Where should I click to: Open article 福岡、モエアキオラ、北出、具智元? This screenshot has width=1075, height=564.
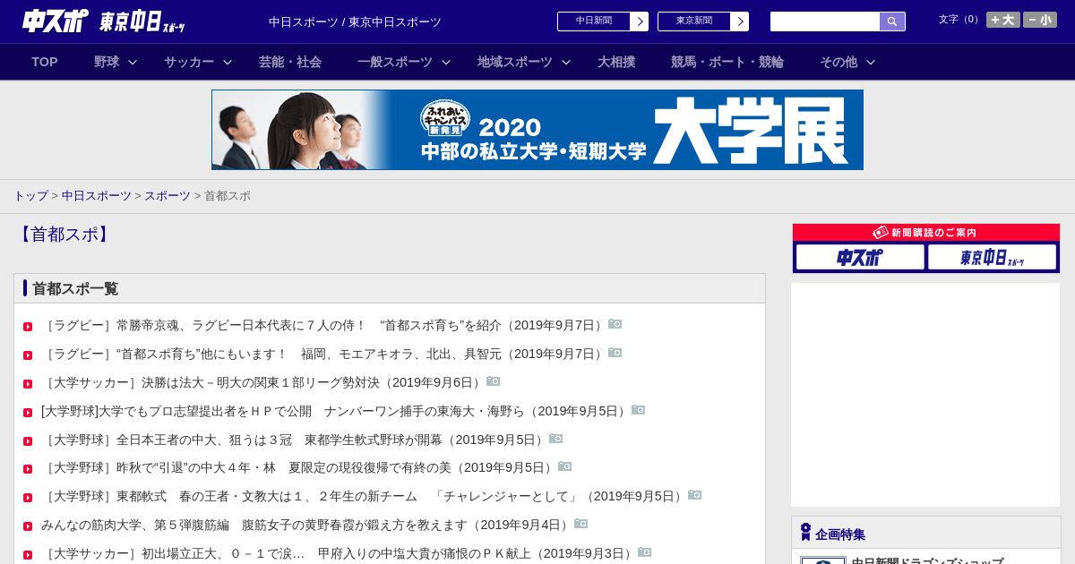point(323,354)
